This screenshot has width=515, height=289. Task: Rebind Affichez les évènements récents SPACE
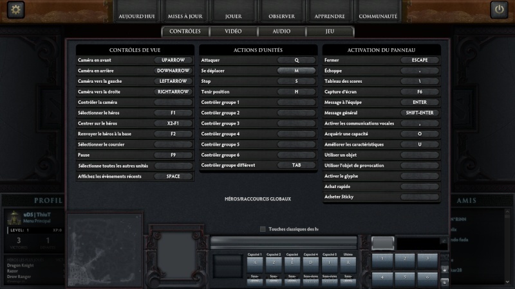tap(173, 176)
